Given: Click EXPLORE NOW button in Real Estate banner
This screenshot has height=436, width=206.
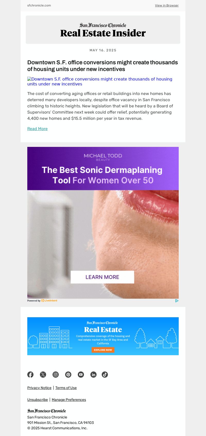Looking at the screenshot, I should (x=103, y=350).
